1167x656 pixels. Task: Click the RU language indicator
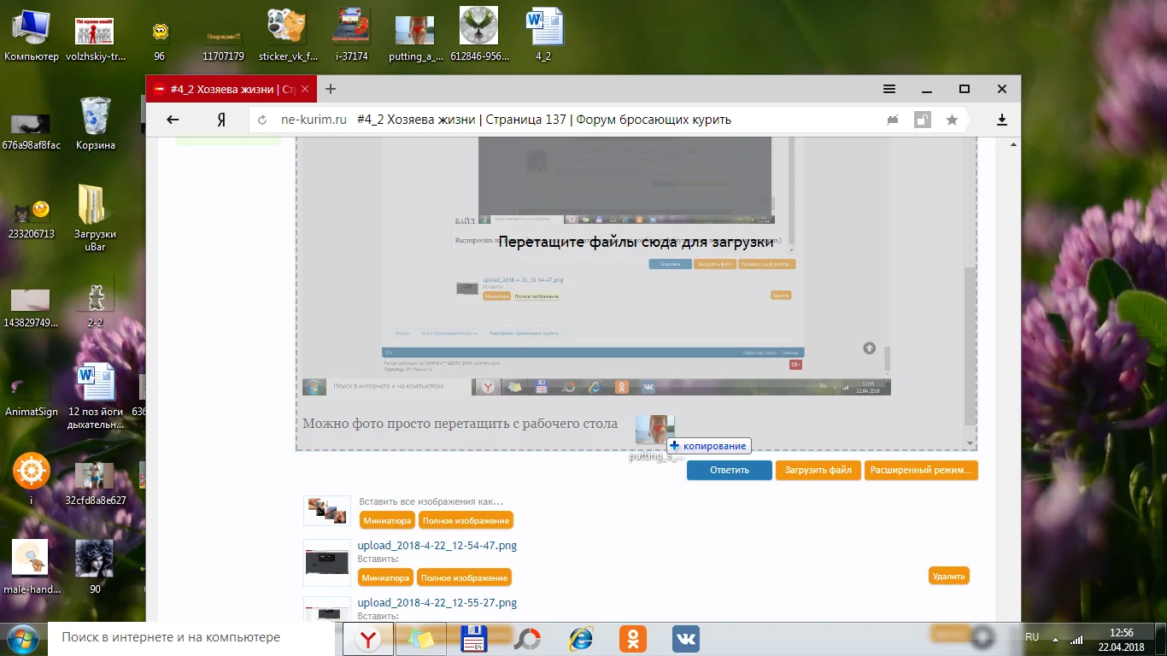tap(1032, 637)
